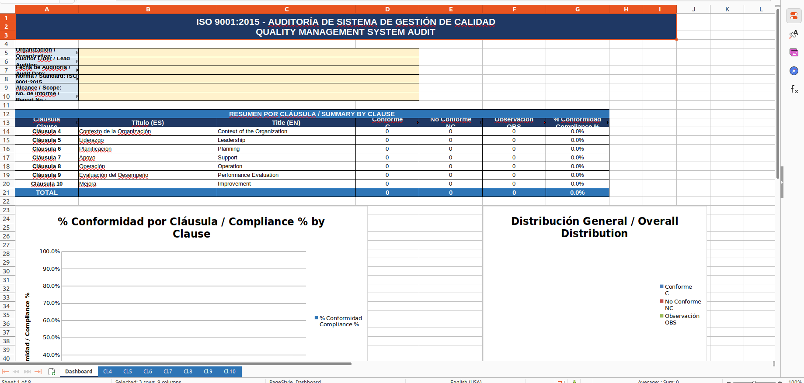
Task: Click the 'Observación OBS' legend entry
Action: pos(680,319)
